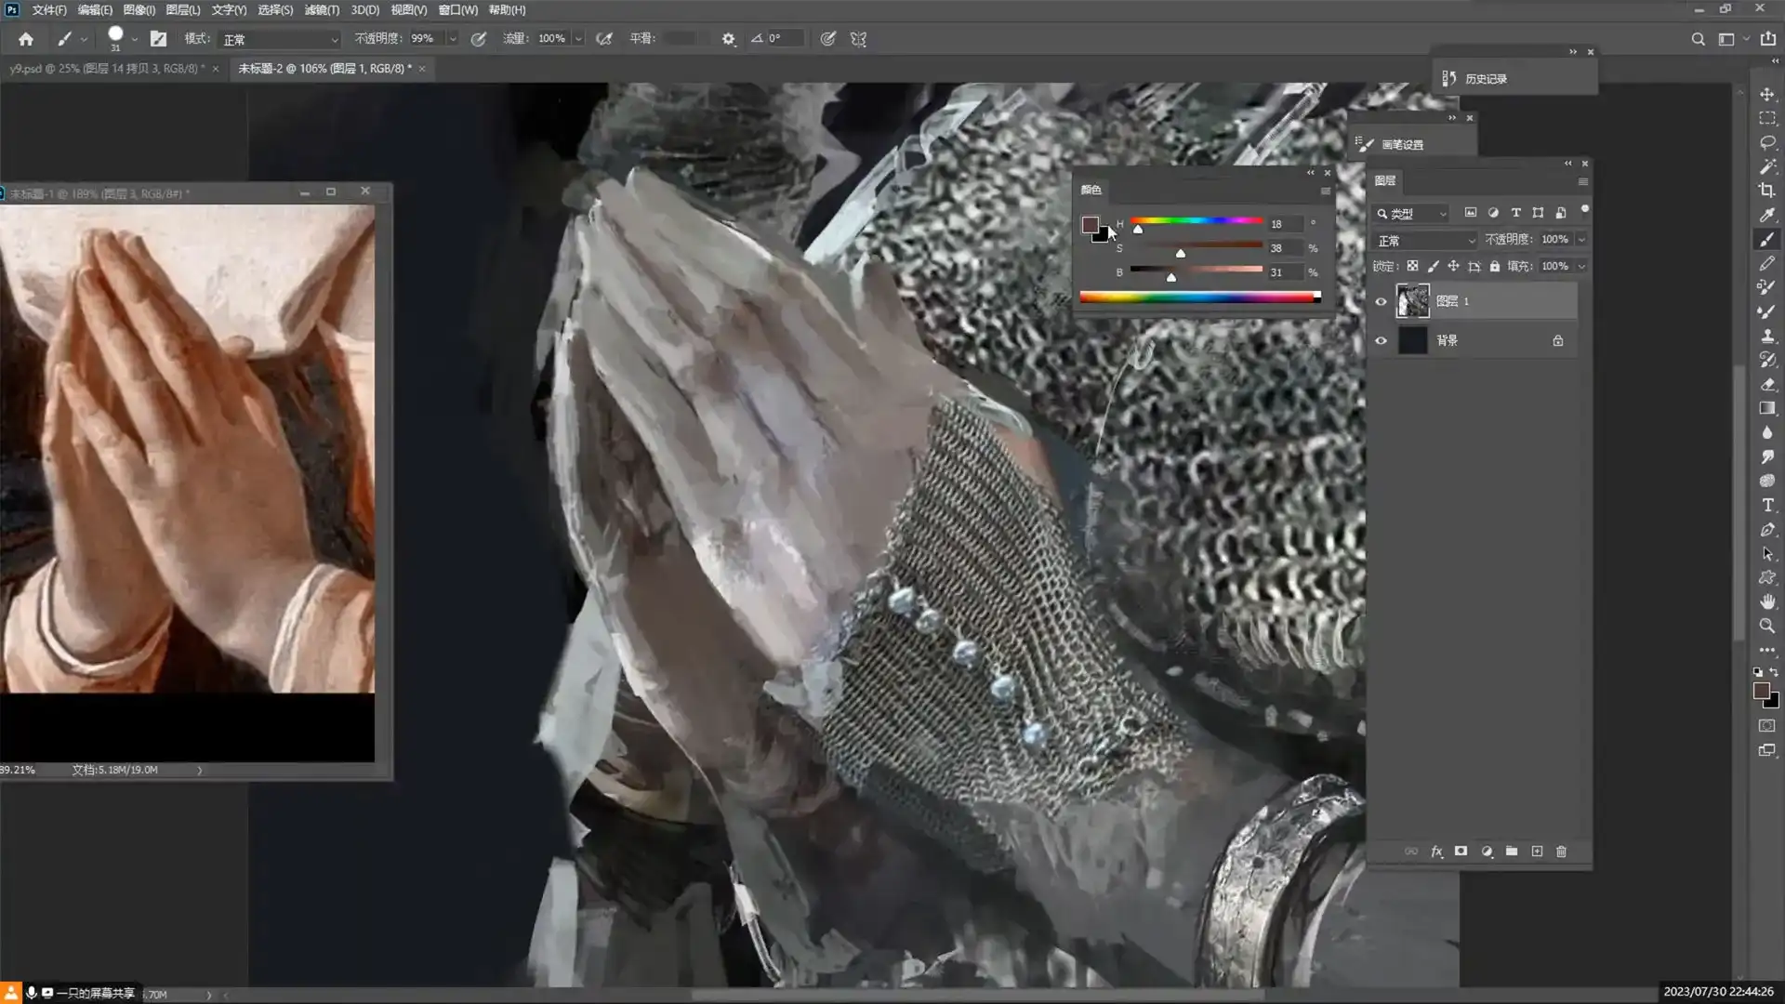Select the Gradient tool

[x=1766, y=408]
